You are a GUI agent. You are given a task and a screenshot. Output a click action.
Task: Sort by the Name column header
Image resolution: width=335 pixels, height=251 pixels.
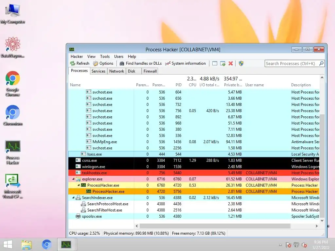(75, 85)
